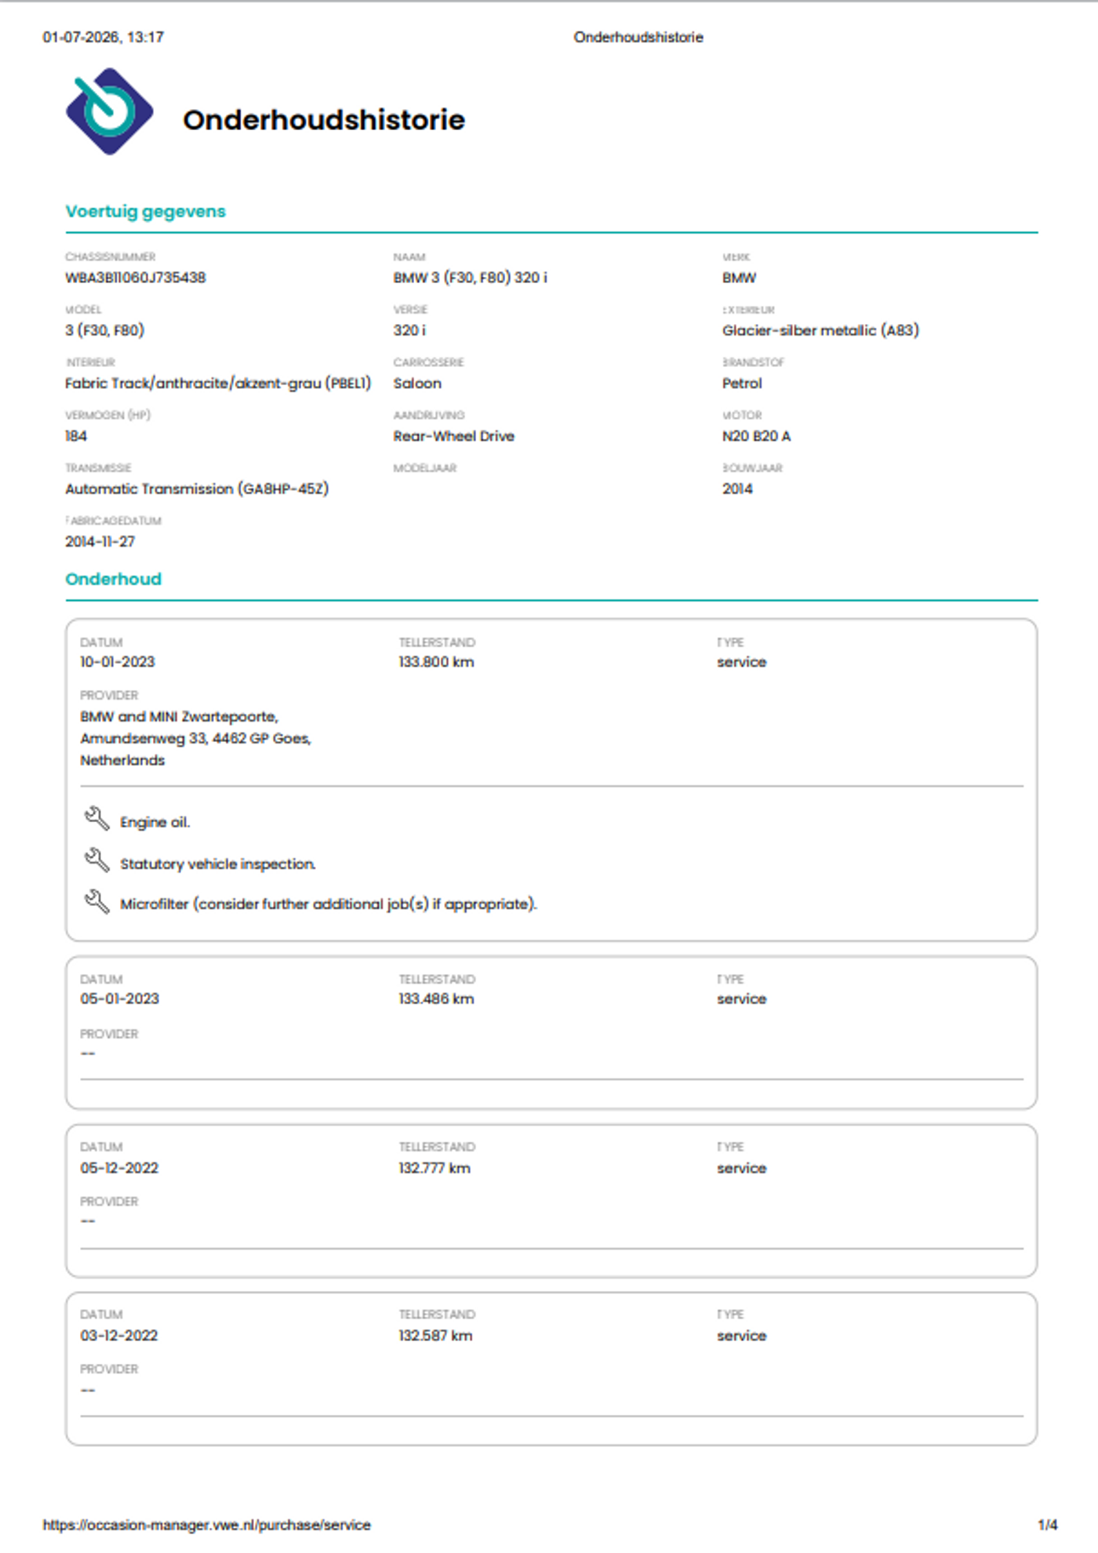1098x1553 pixels.
Task: Select 'Glacier-silber metallic (A83)' exterior color
Action: 820,330
